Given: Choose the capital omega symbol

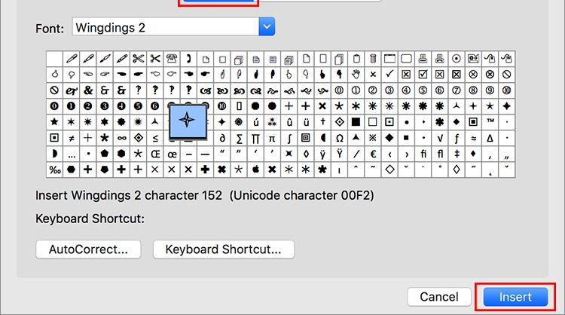Looking at the screenshot, I should tap(340, 138).
